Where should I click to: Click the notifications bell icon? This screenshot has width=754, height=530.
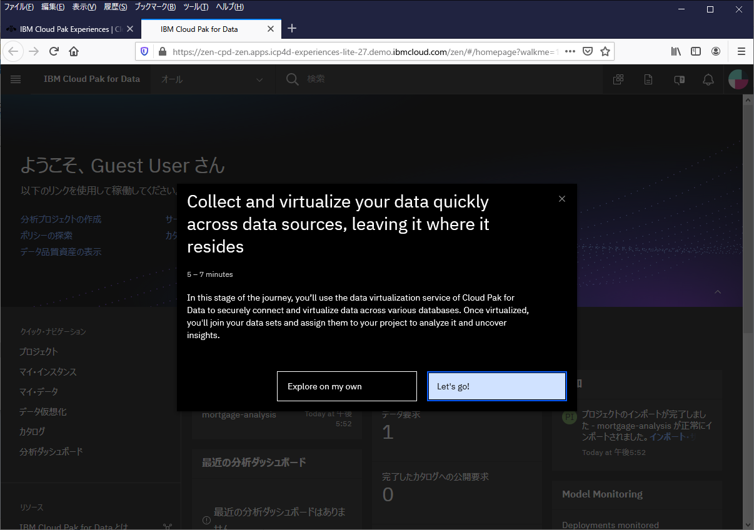pyautogui.click(x=708, y=79)
